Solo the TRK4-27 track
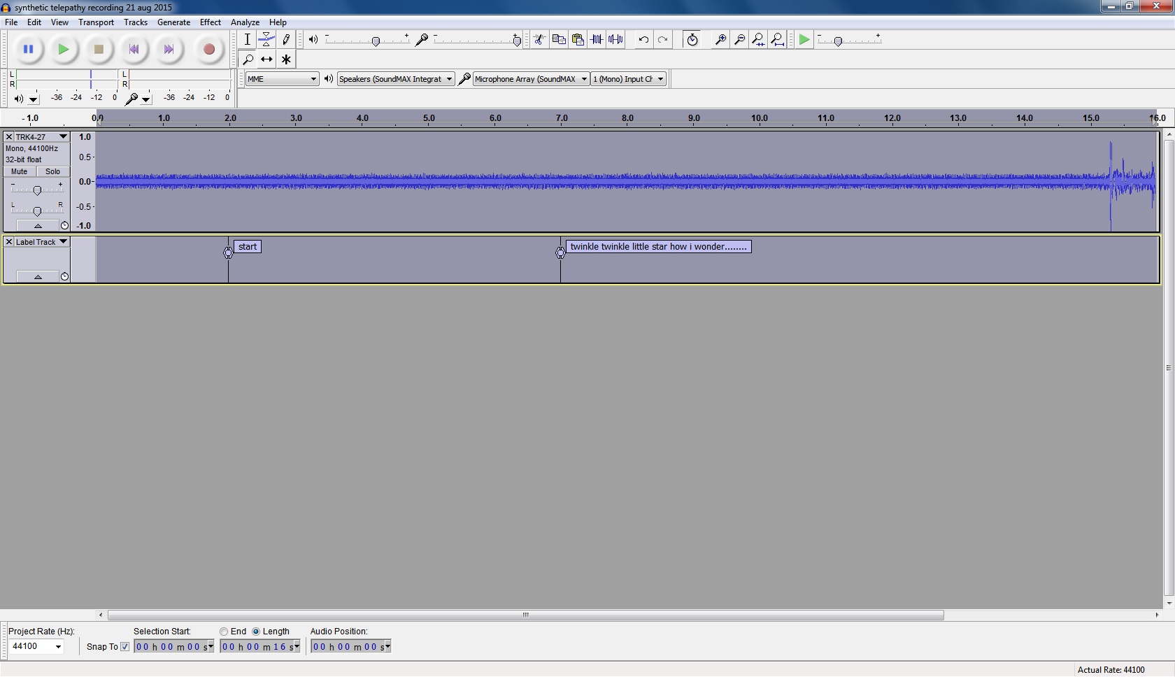This screenshot has height=677, width=1175. click(53, 172)
